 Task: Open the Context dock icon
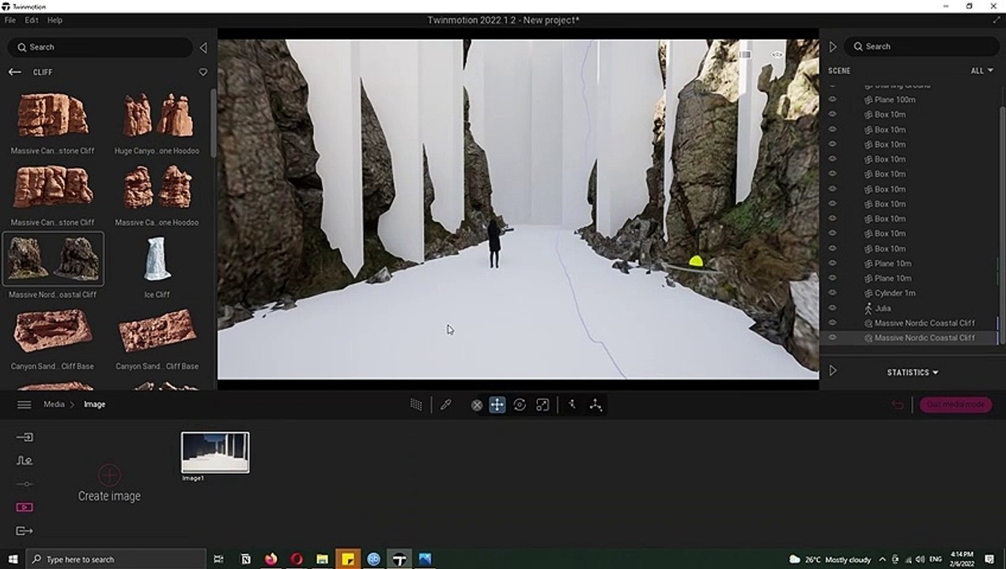pyautogui.click(x=25, y=461)
